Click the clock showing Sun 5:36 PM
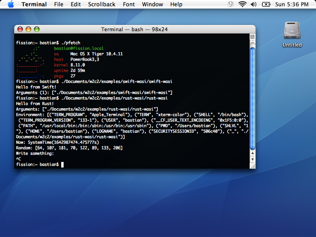The image size is (316, 237). [292, 4]
